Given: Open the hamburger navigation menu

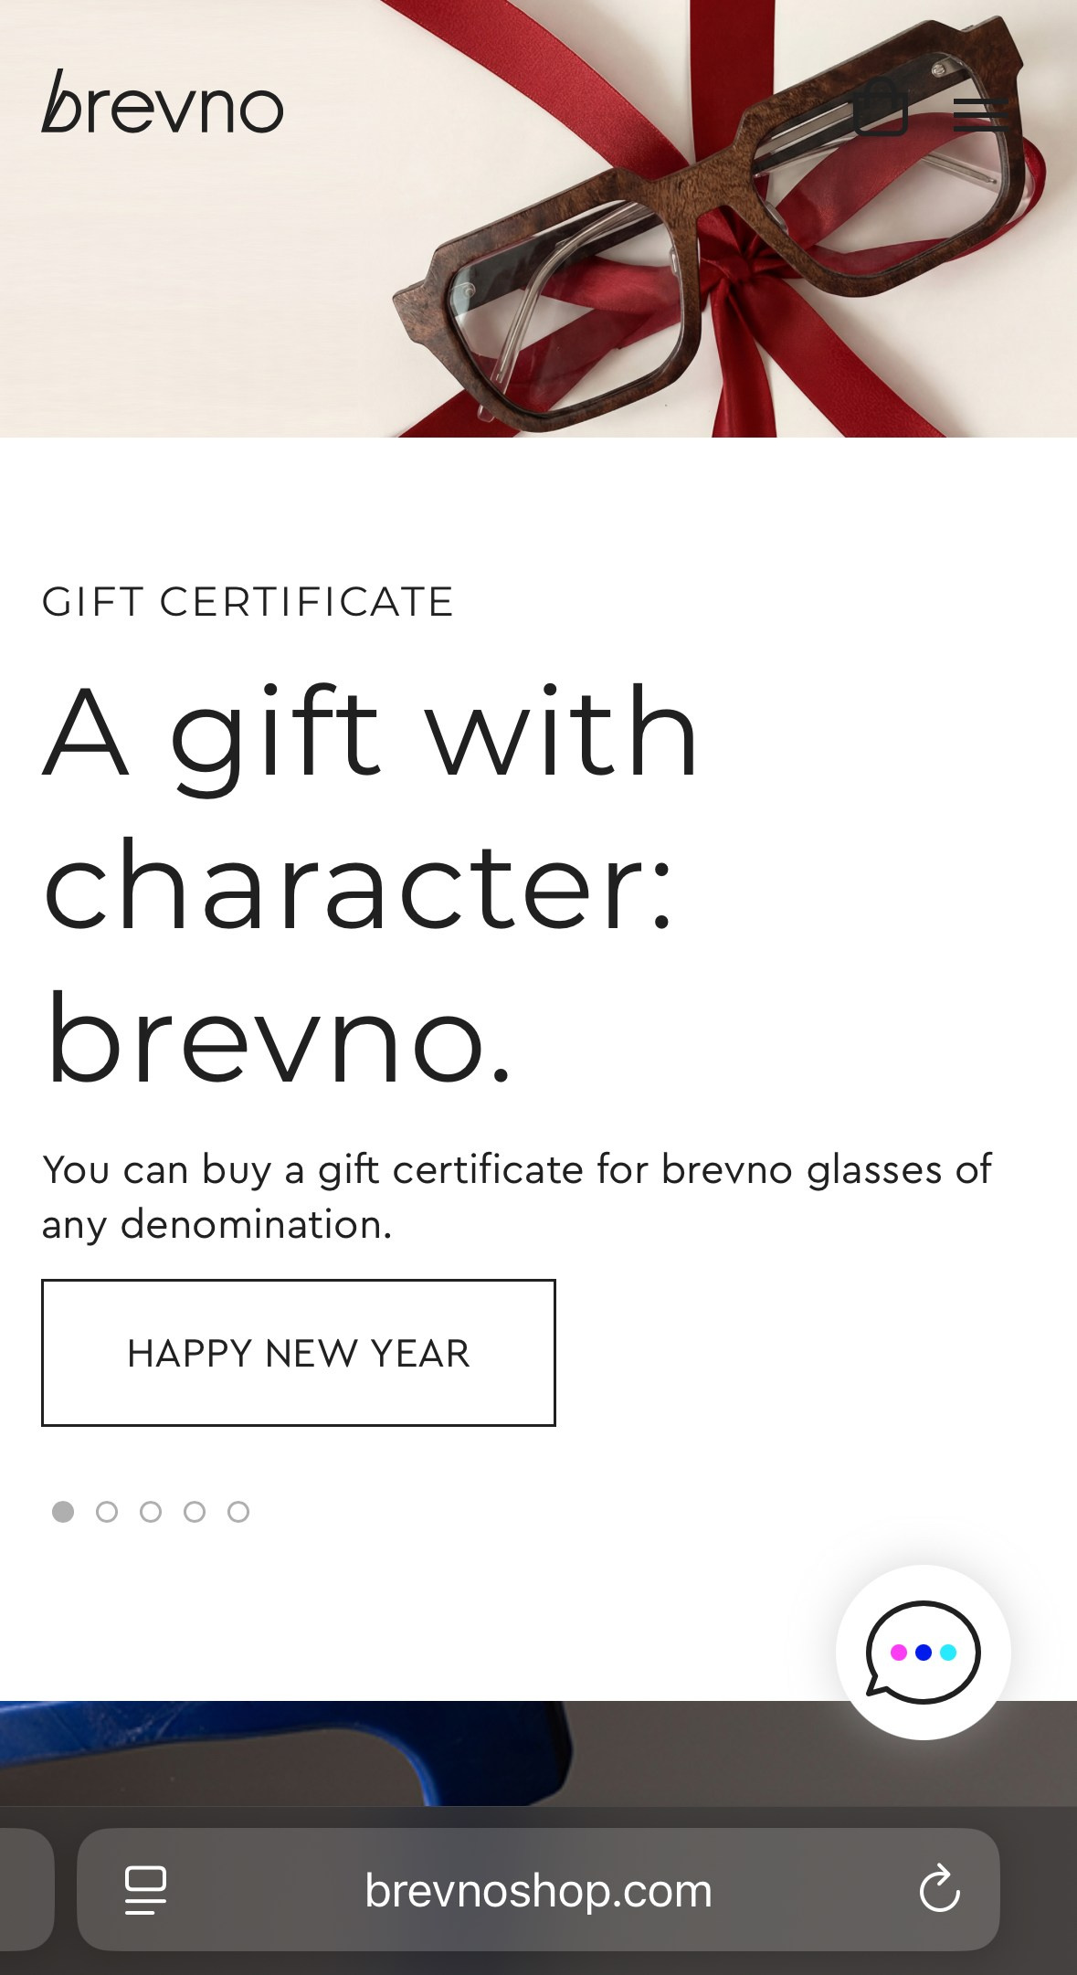Looking at the screenshot, I should coord(980,115).
